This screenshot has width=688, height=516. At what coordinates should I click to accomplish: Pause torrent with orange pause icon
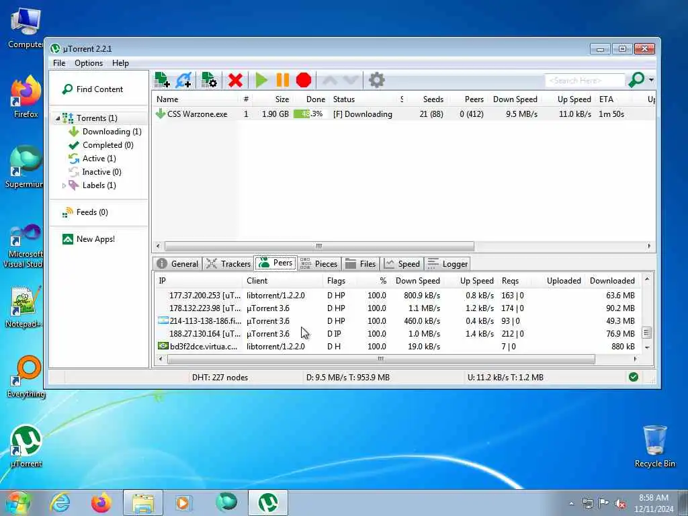[283, 81]
